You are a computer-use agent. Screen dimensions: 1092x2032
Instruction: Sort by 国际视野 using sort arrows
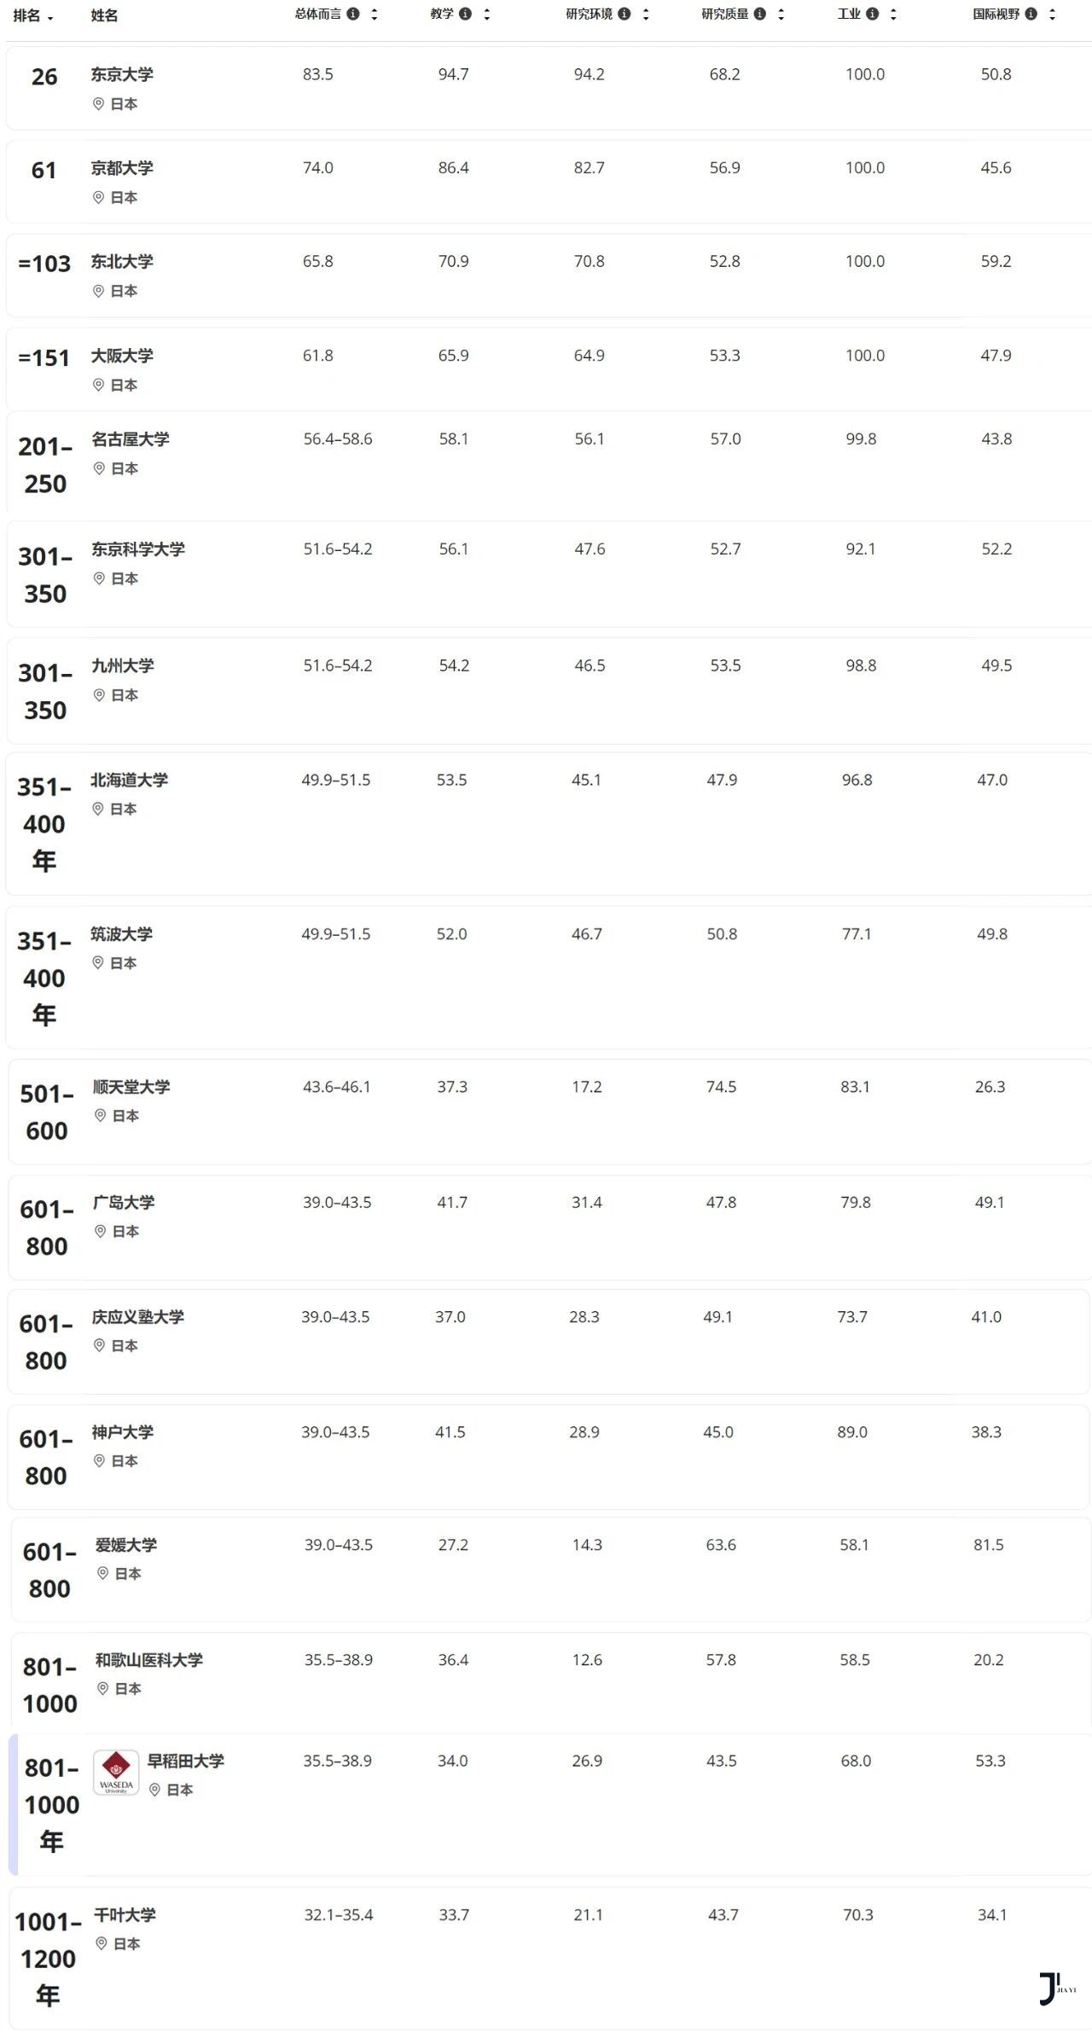[x=1053, y=14]
